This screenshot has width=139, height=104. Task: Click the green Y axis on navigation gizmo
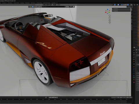109,12
